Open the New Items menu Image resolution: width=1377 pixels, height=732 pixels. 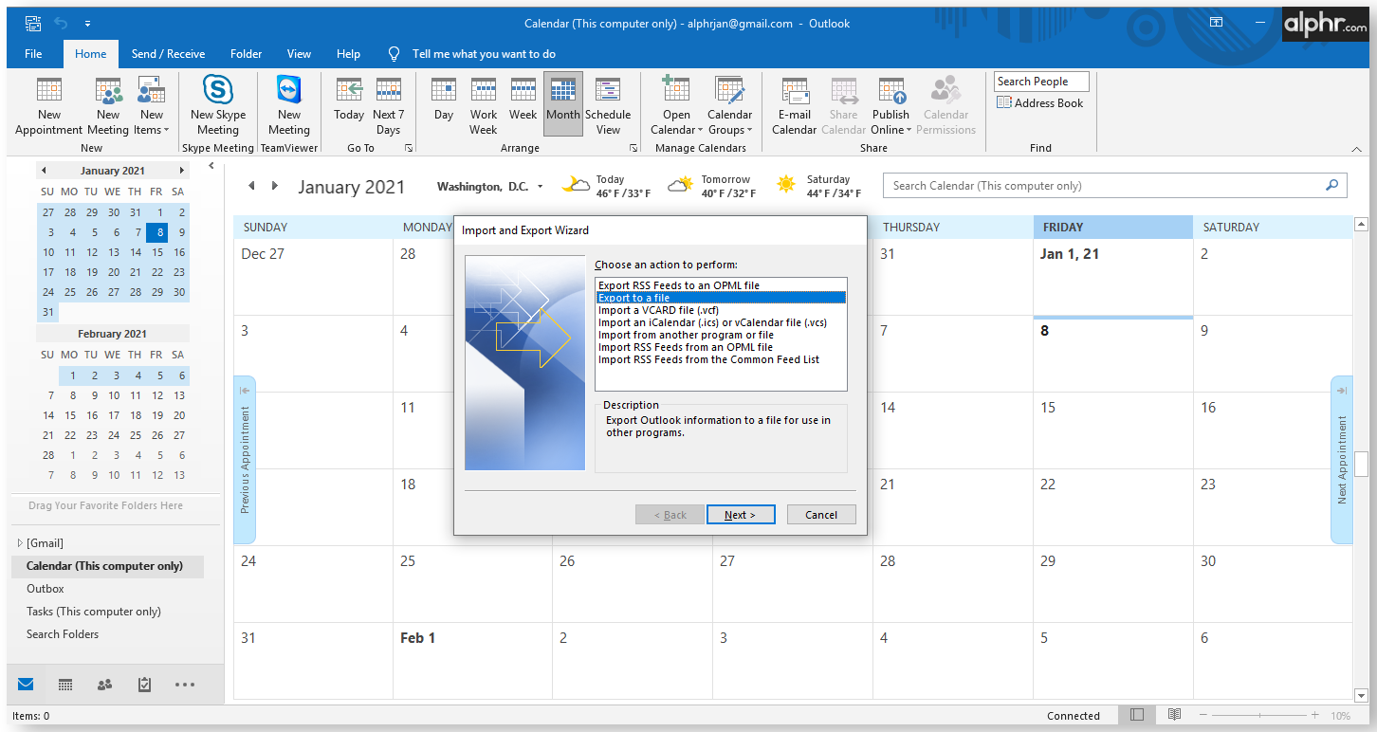click(151, 106)
